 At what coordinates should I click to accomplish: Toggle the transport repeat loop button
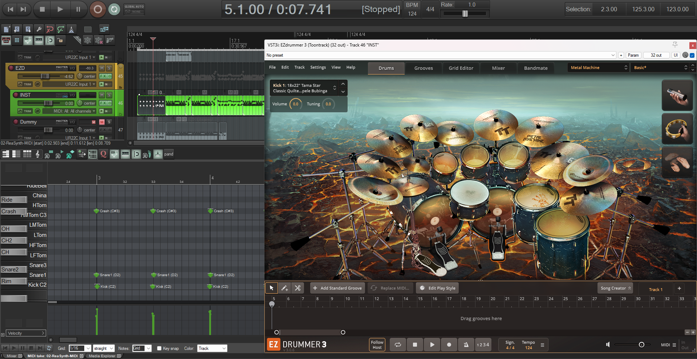(114, 9)
